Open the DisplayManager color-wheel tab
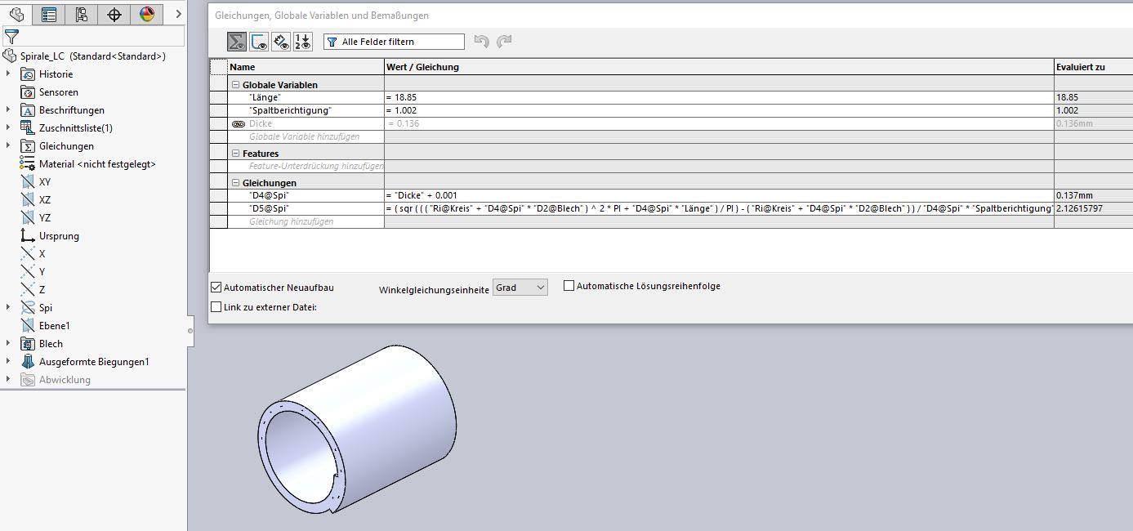 coord(147,14)
